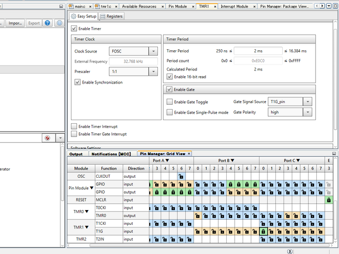
Task: Close the Pin Manager: Grid View tab
Action: point(189,153)
